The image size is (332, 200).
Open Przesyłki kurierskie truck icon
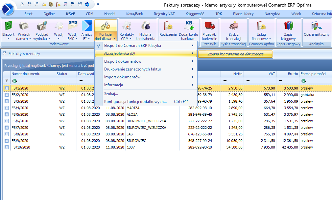click(210, 26)
